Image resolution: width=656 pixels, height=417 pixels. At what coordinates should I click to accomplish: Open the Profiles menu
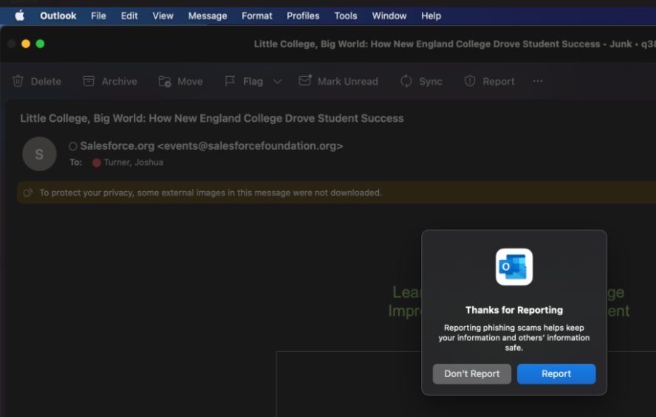click(303, 16)
